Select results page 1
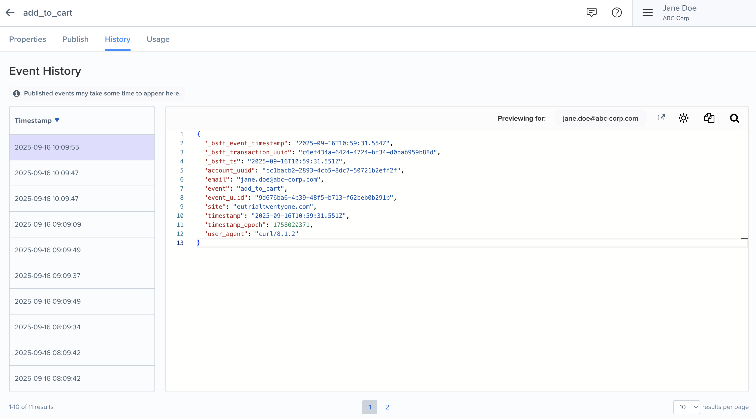This screenshot has height=419, width=756. tap(369, 407)
